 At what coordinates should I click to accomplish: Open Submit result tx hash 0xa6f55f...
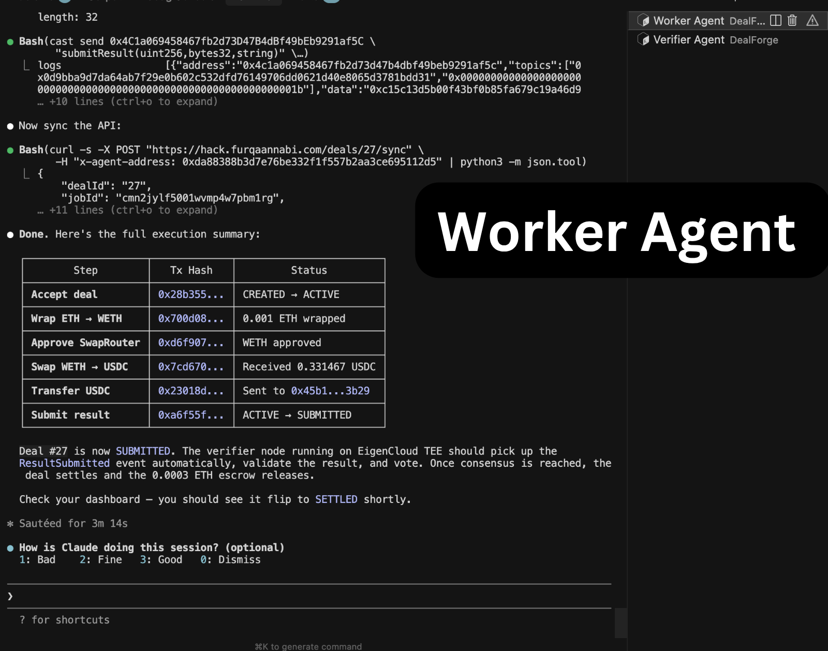click(191, 415)
